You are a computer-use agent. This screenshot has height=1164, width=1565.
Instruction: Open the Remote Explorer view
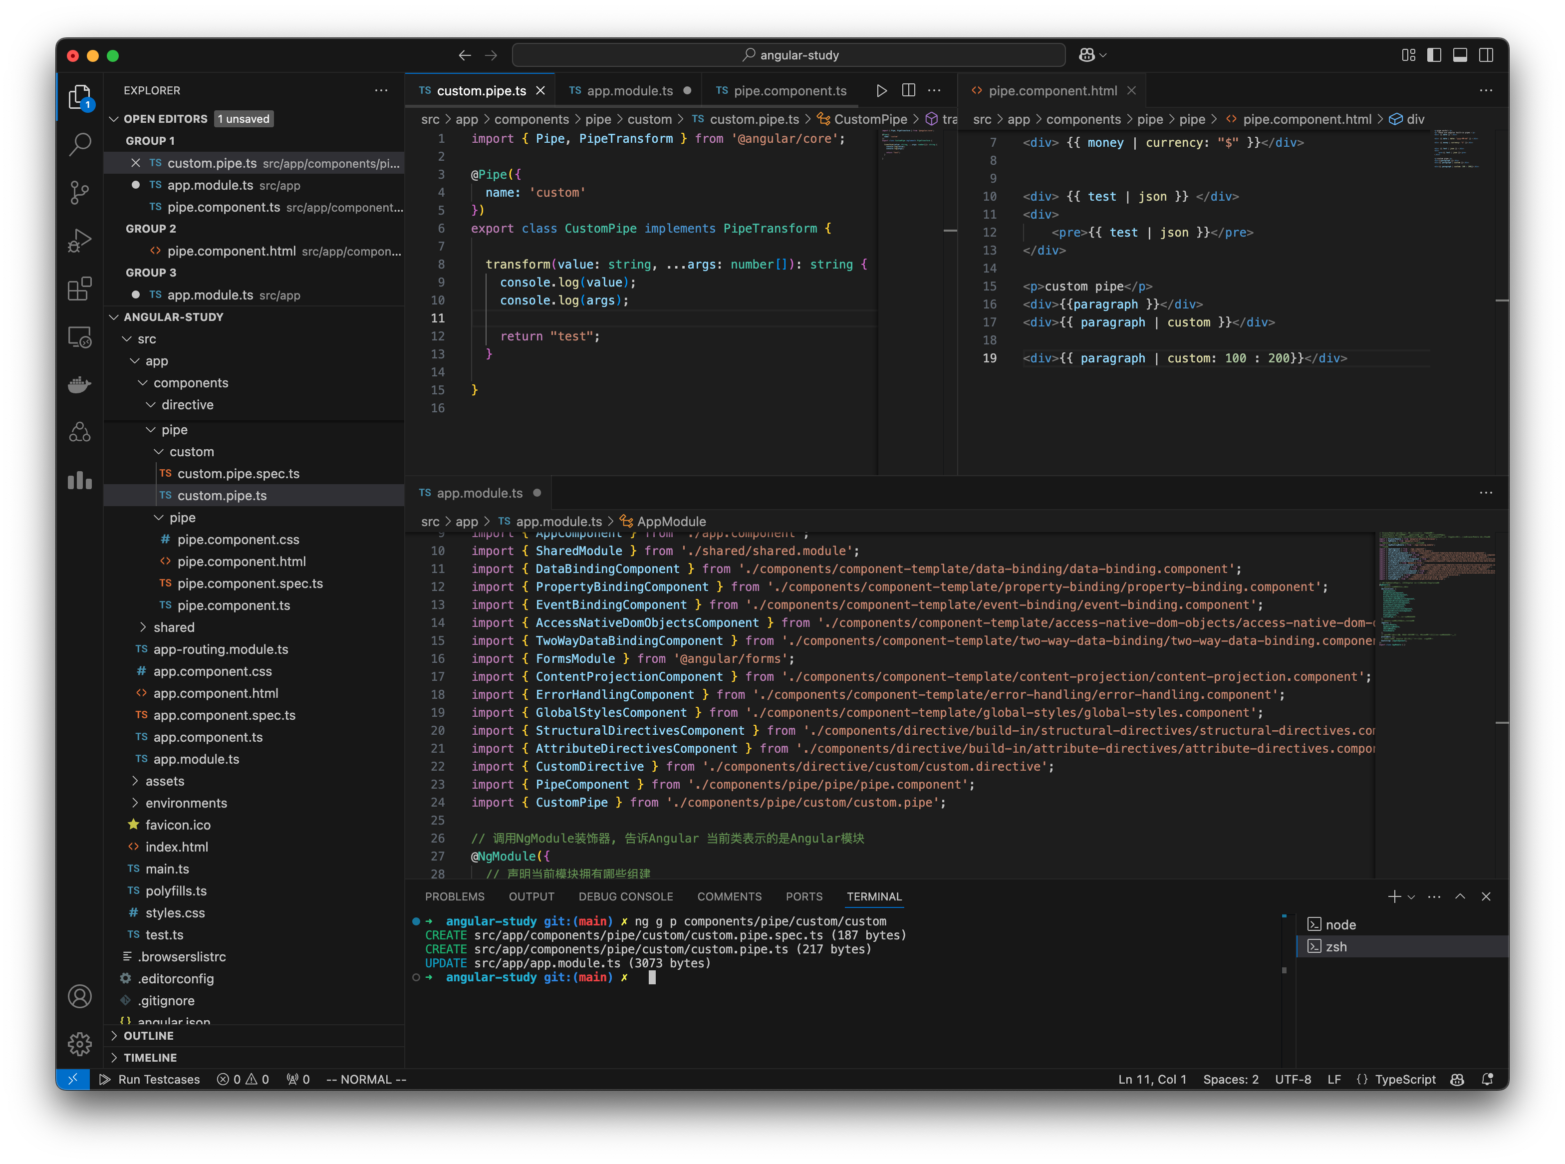click(x=79, y=337)
